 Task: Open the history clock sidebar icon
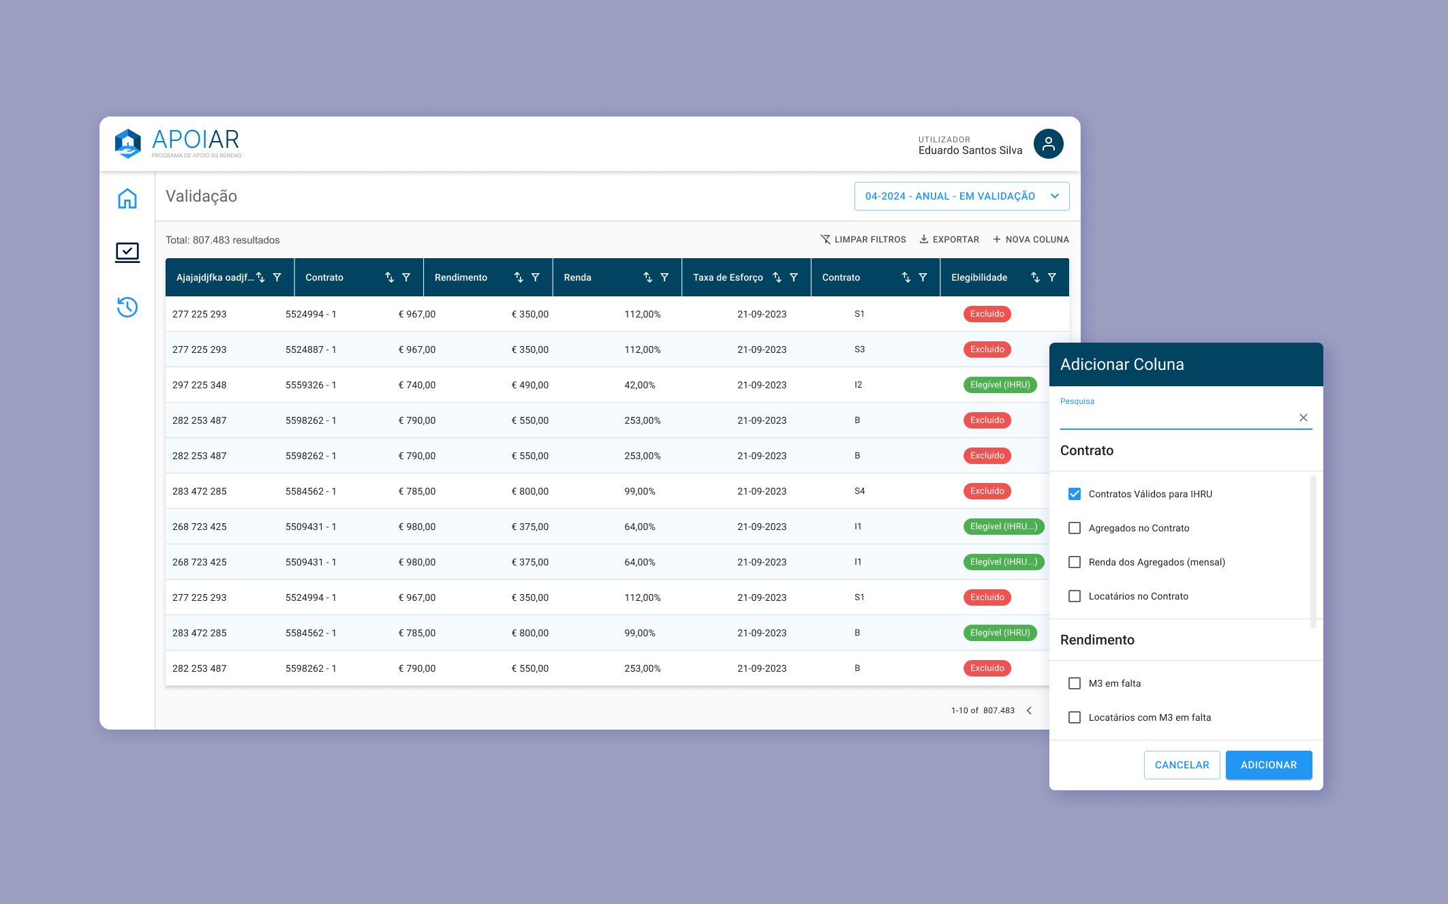127,307
